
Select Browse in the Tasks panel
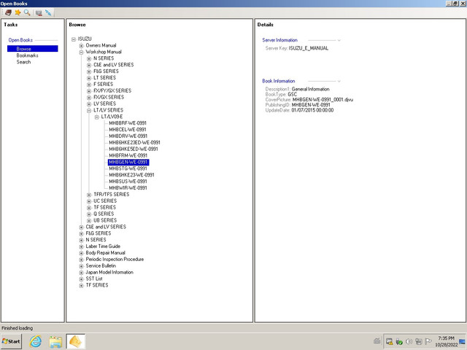pyautogui.click(x=32, y=49)
